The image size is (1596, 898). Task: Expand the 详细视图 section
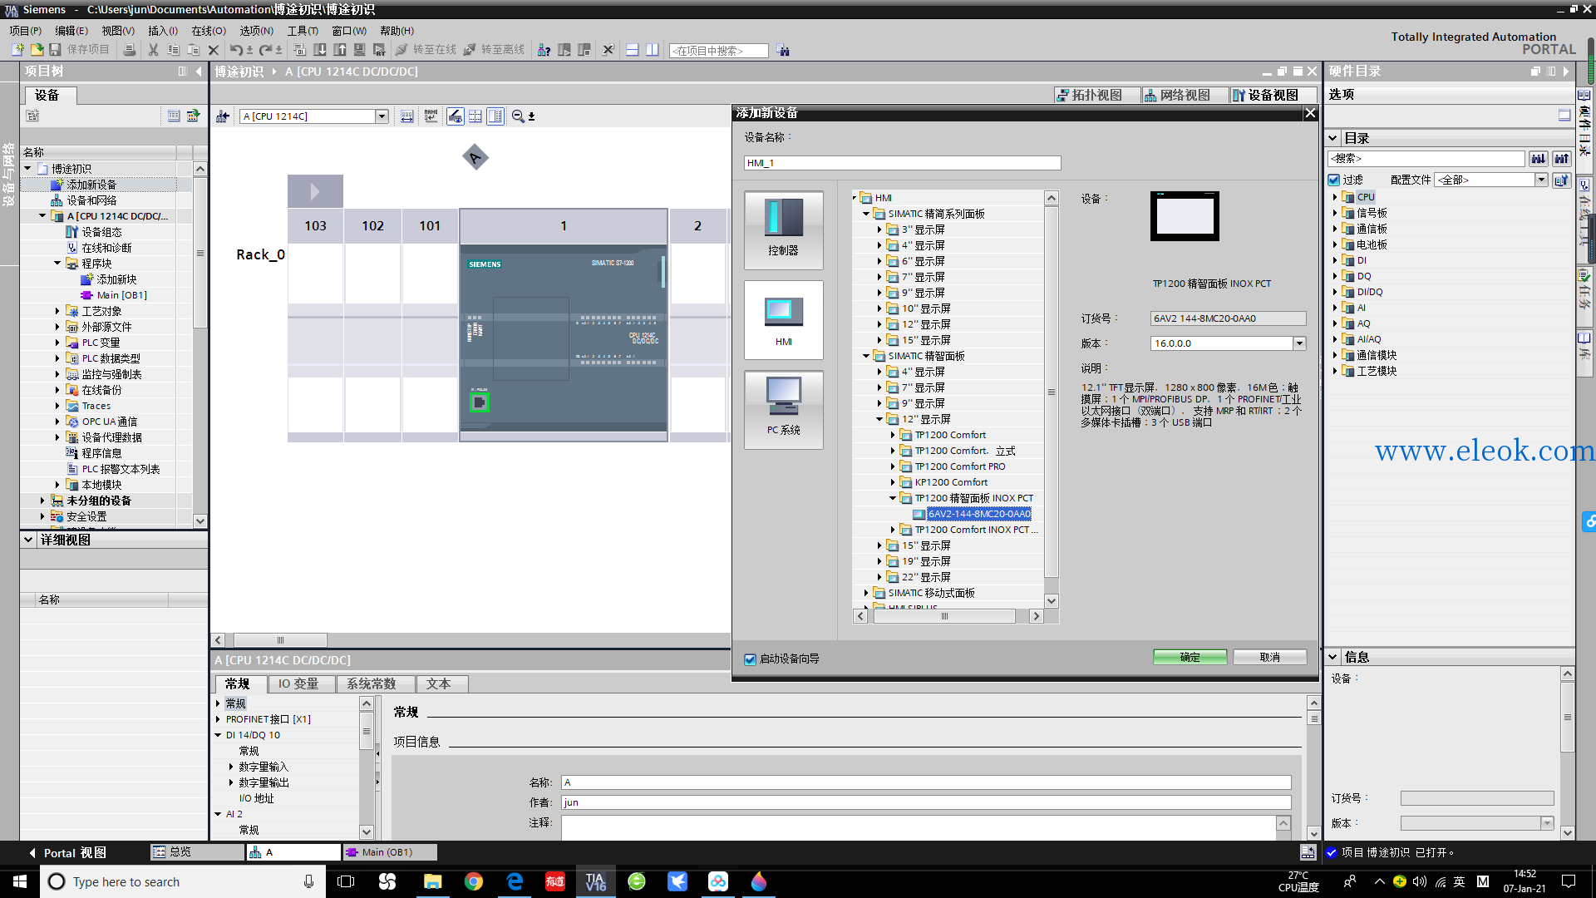coord(28,540)
